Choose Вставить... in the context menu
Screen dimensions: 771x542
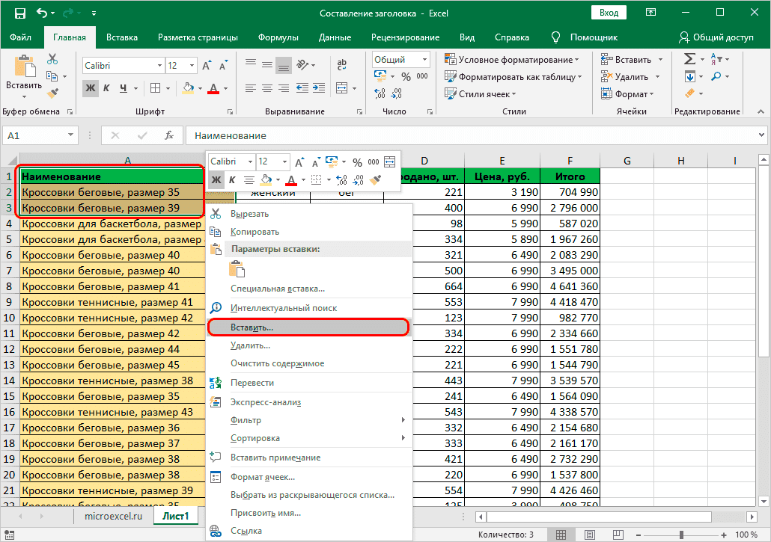point(252,327)
